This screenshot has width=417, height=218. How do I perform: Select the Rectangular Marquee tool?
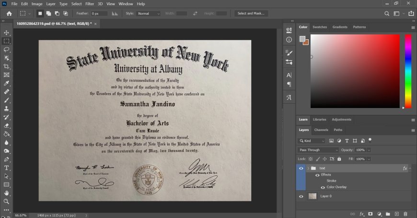pyautogui.click(x=6, y=41)
